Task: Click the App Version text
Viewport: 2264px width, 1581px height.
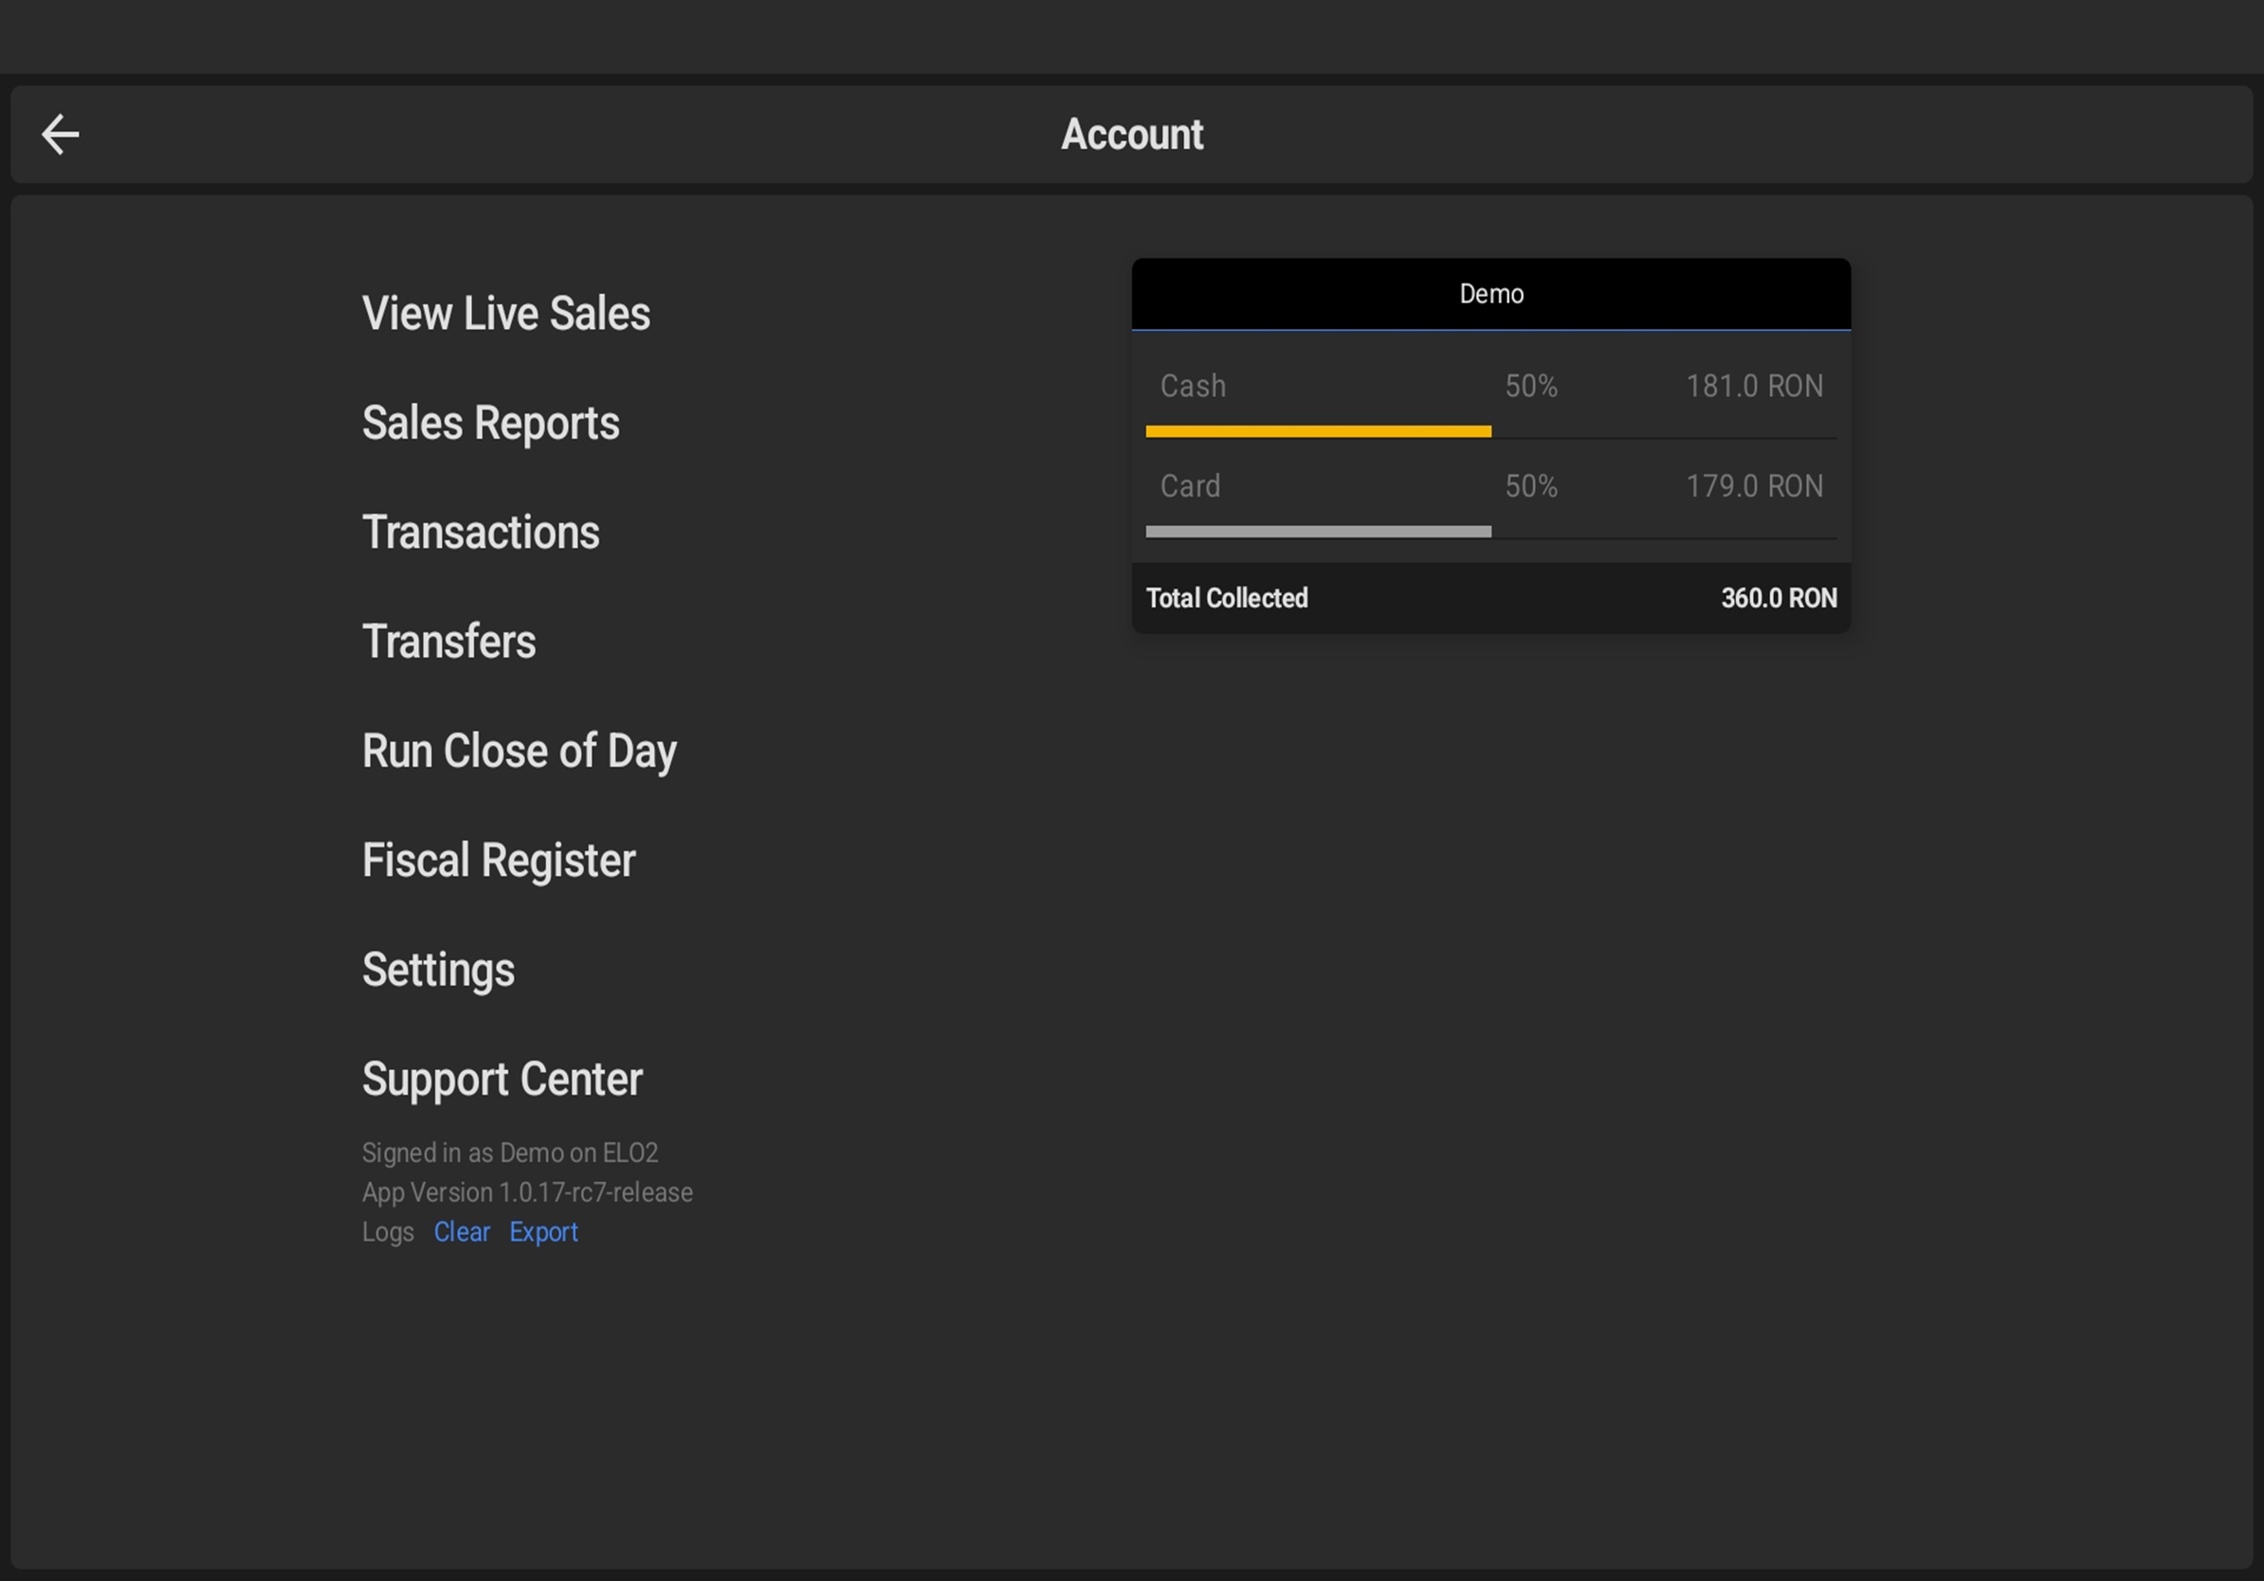Action: point(526,1192)
